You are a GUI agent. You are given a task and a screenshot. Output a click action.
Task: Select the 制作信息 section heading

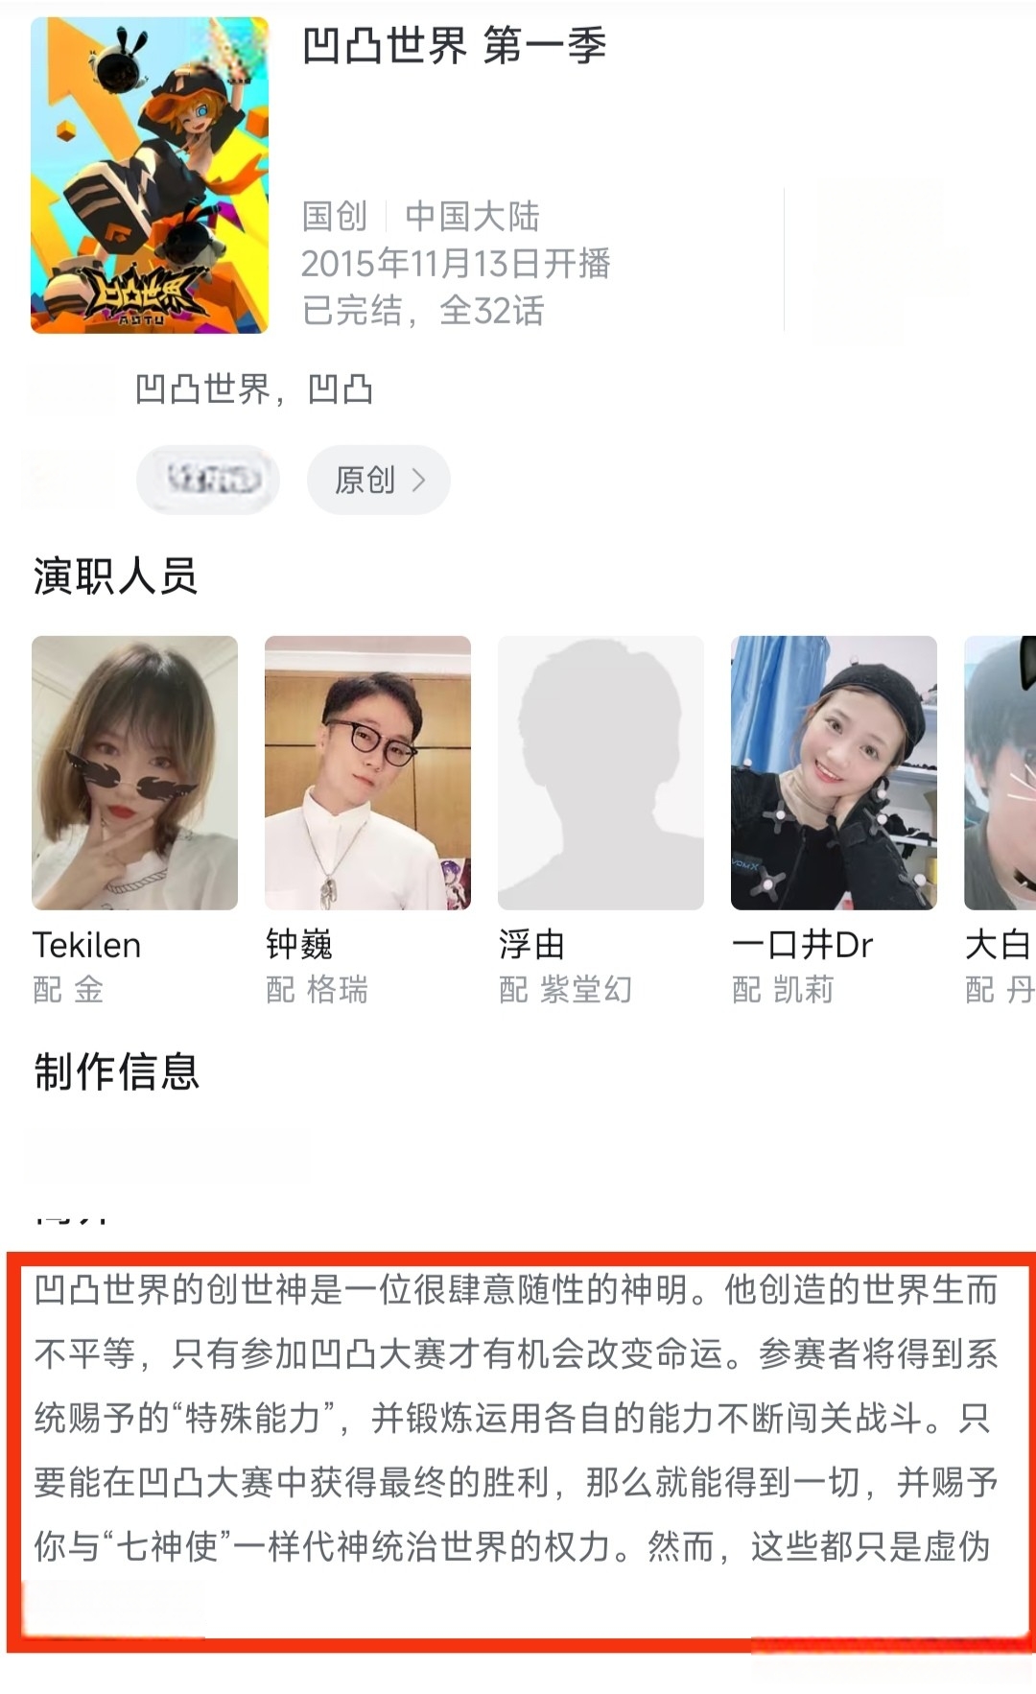116,1071
